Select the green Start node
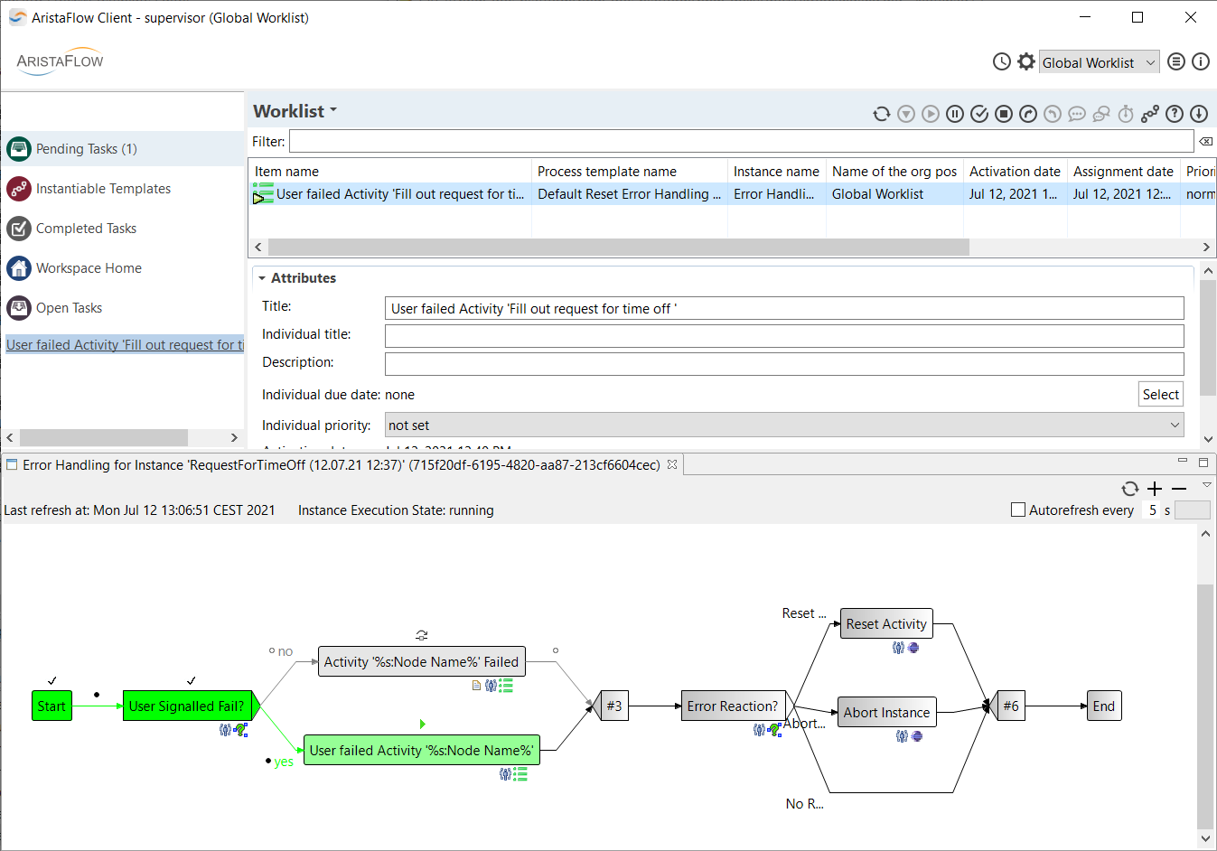 [51, 706]
